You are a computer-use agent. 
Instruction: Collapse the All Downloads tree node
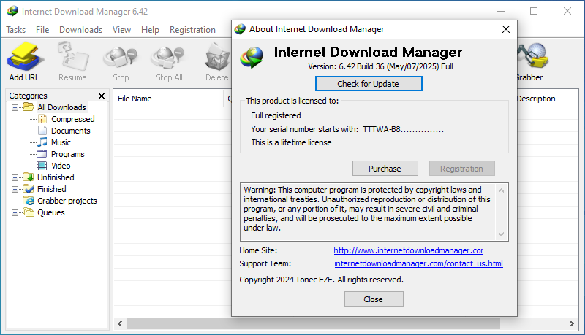15,107
